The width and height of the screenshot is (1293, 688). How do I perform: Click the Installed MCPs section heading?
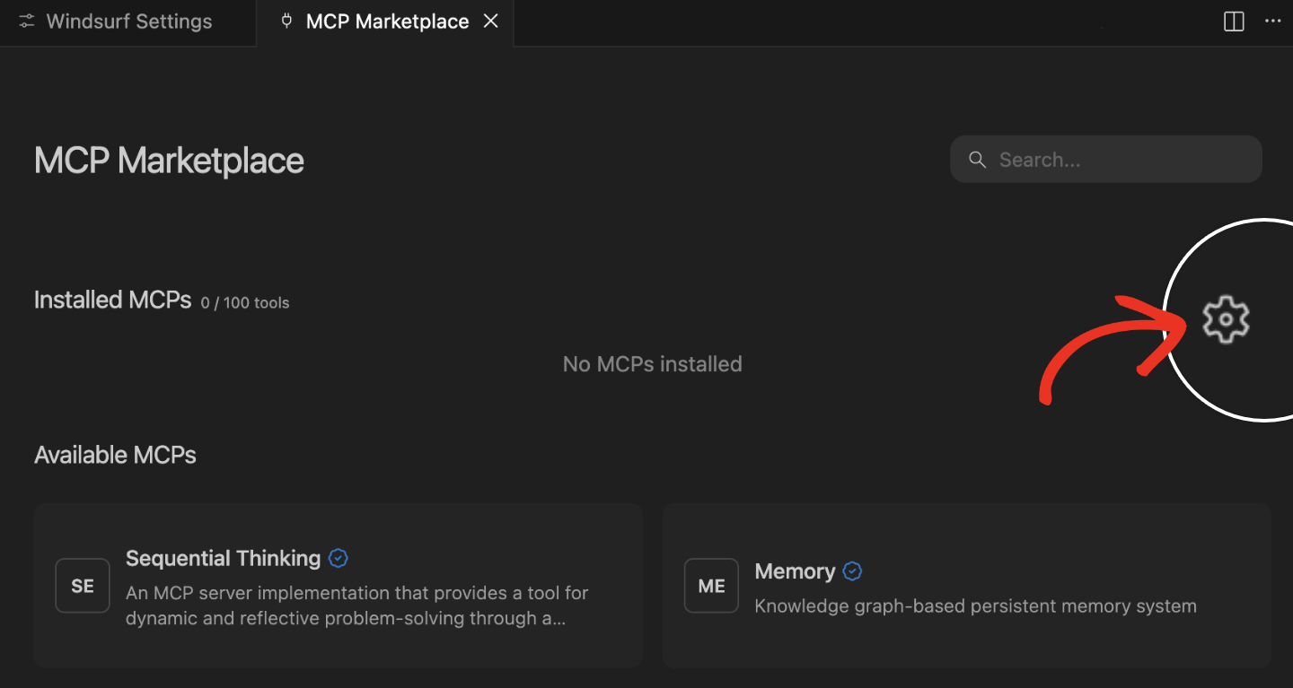[x=112, y=300]
